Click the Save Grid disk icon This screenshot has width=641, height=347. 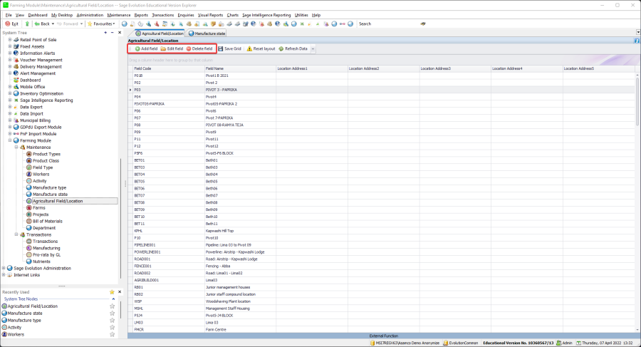coord(221,49)
